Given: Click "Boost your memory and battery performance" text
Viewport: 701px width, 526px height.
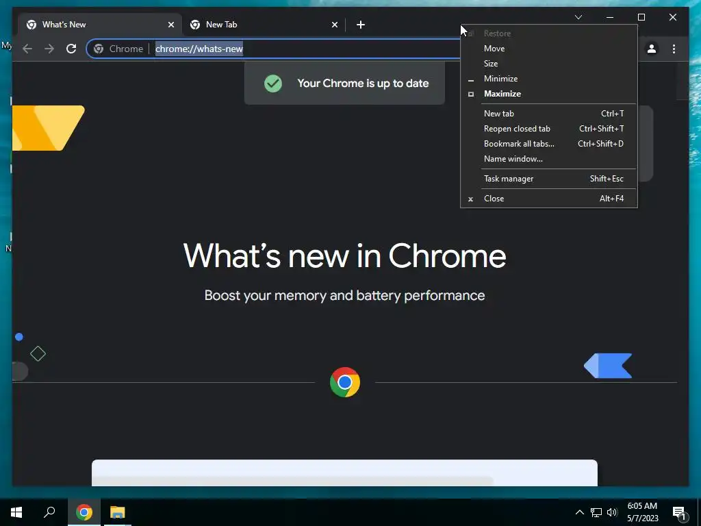Looking at the screenshot, I should 345,296.
